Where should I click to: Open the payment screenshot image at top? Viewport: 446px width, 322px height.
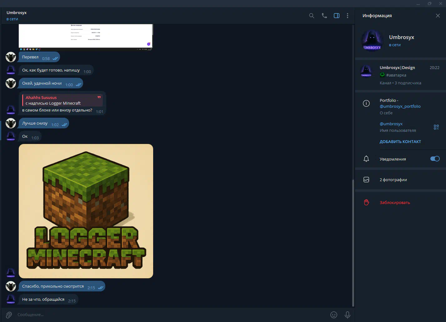click(x=86, y=37)
